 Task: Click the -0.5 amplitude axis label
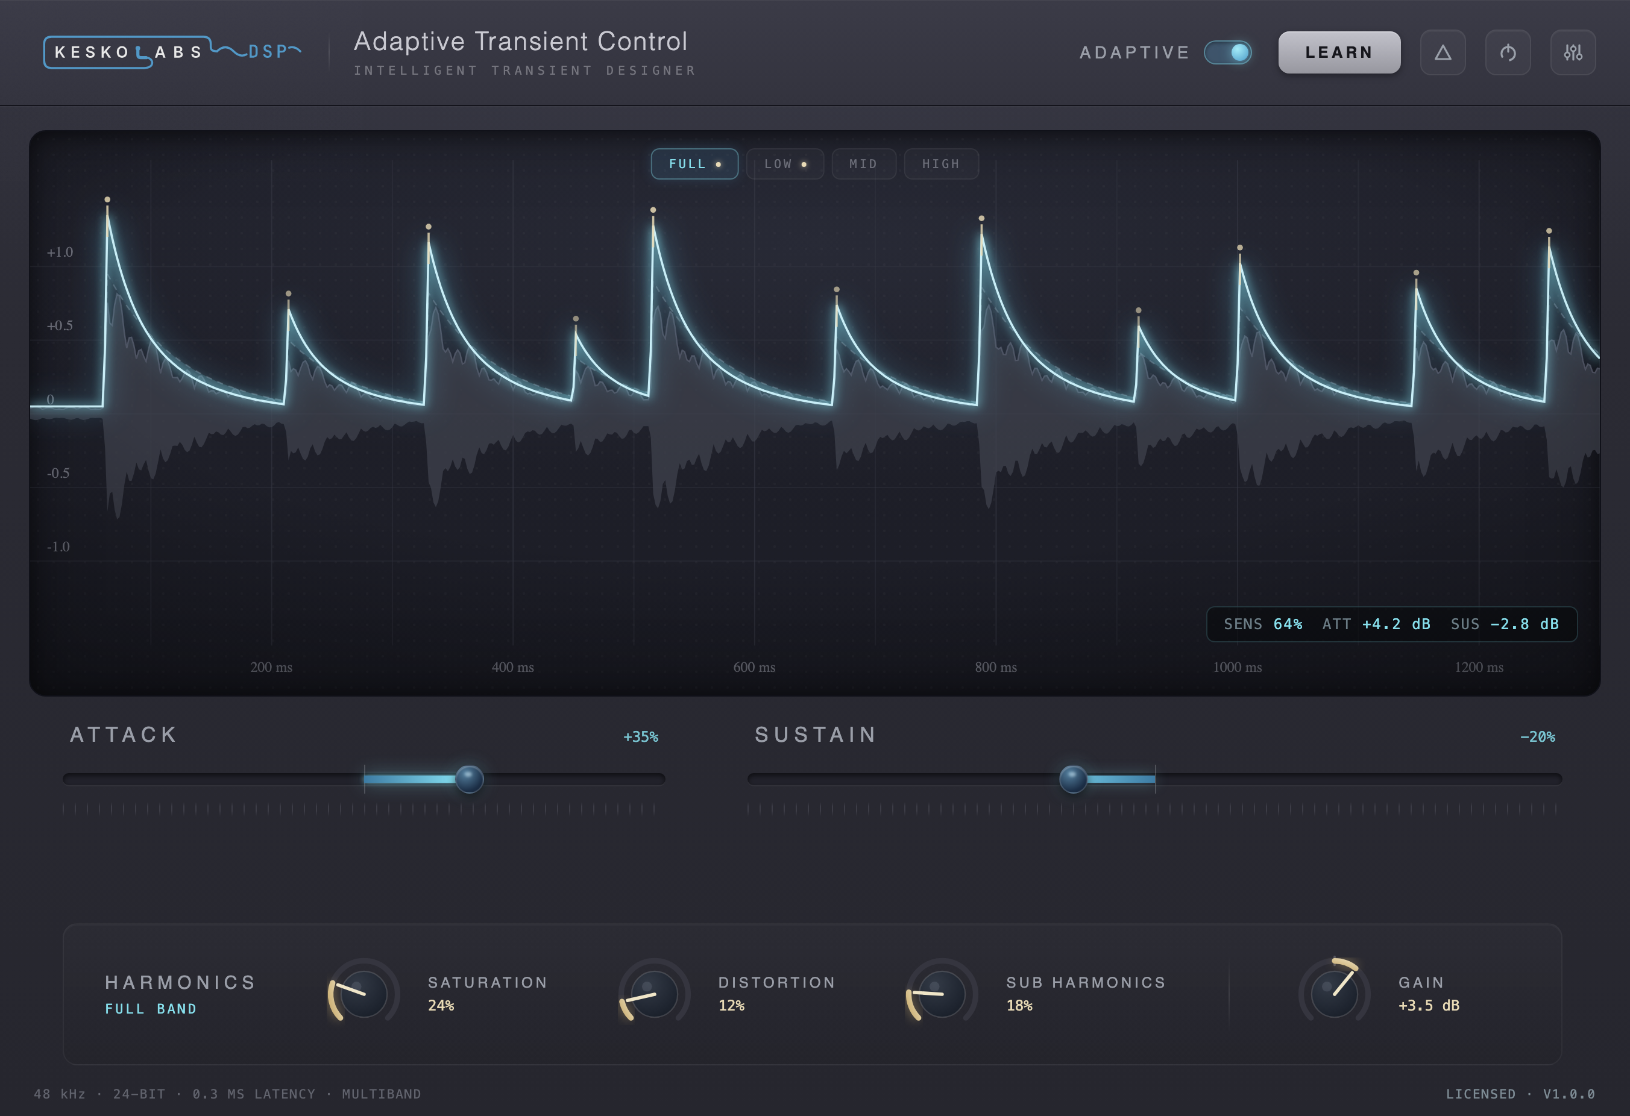pos(58,473)
